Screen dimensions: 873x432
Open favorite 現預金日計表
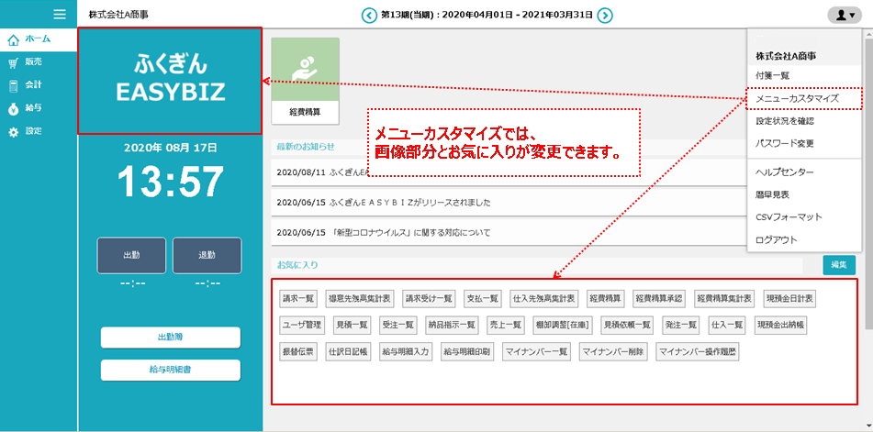pyautogui.click(x=789, y=298)
